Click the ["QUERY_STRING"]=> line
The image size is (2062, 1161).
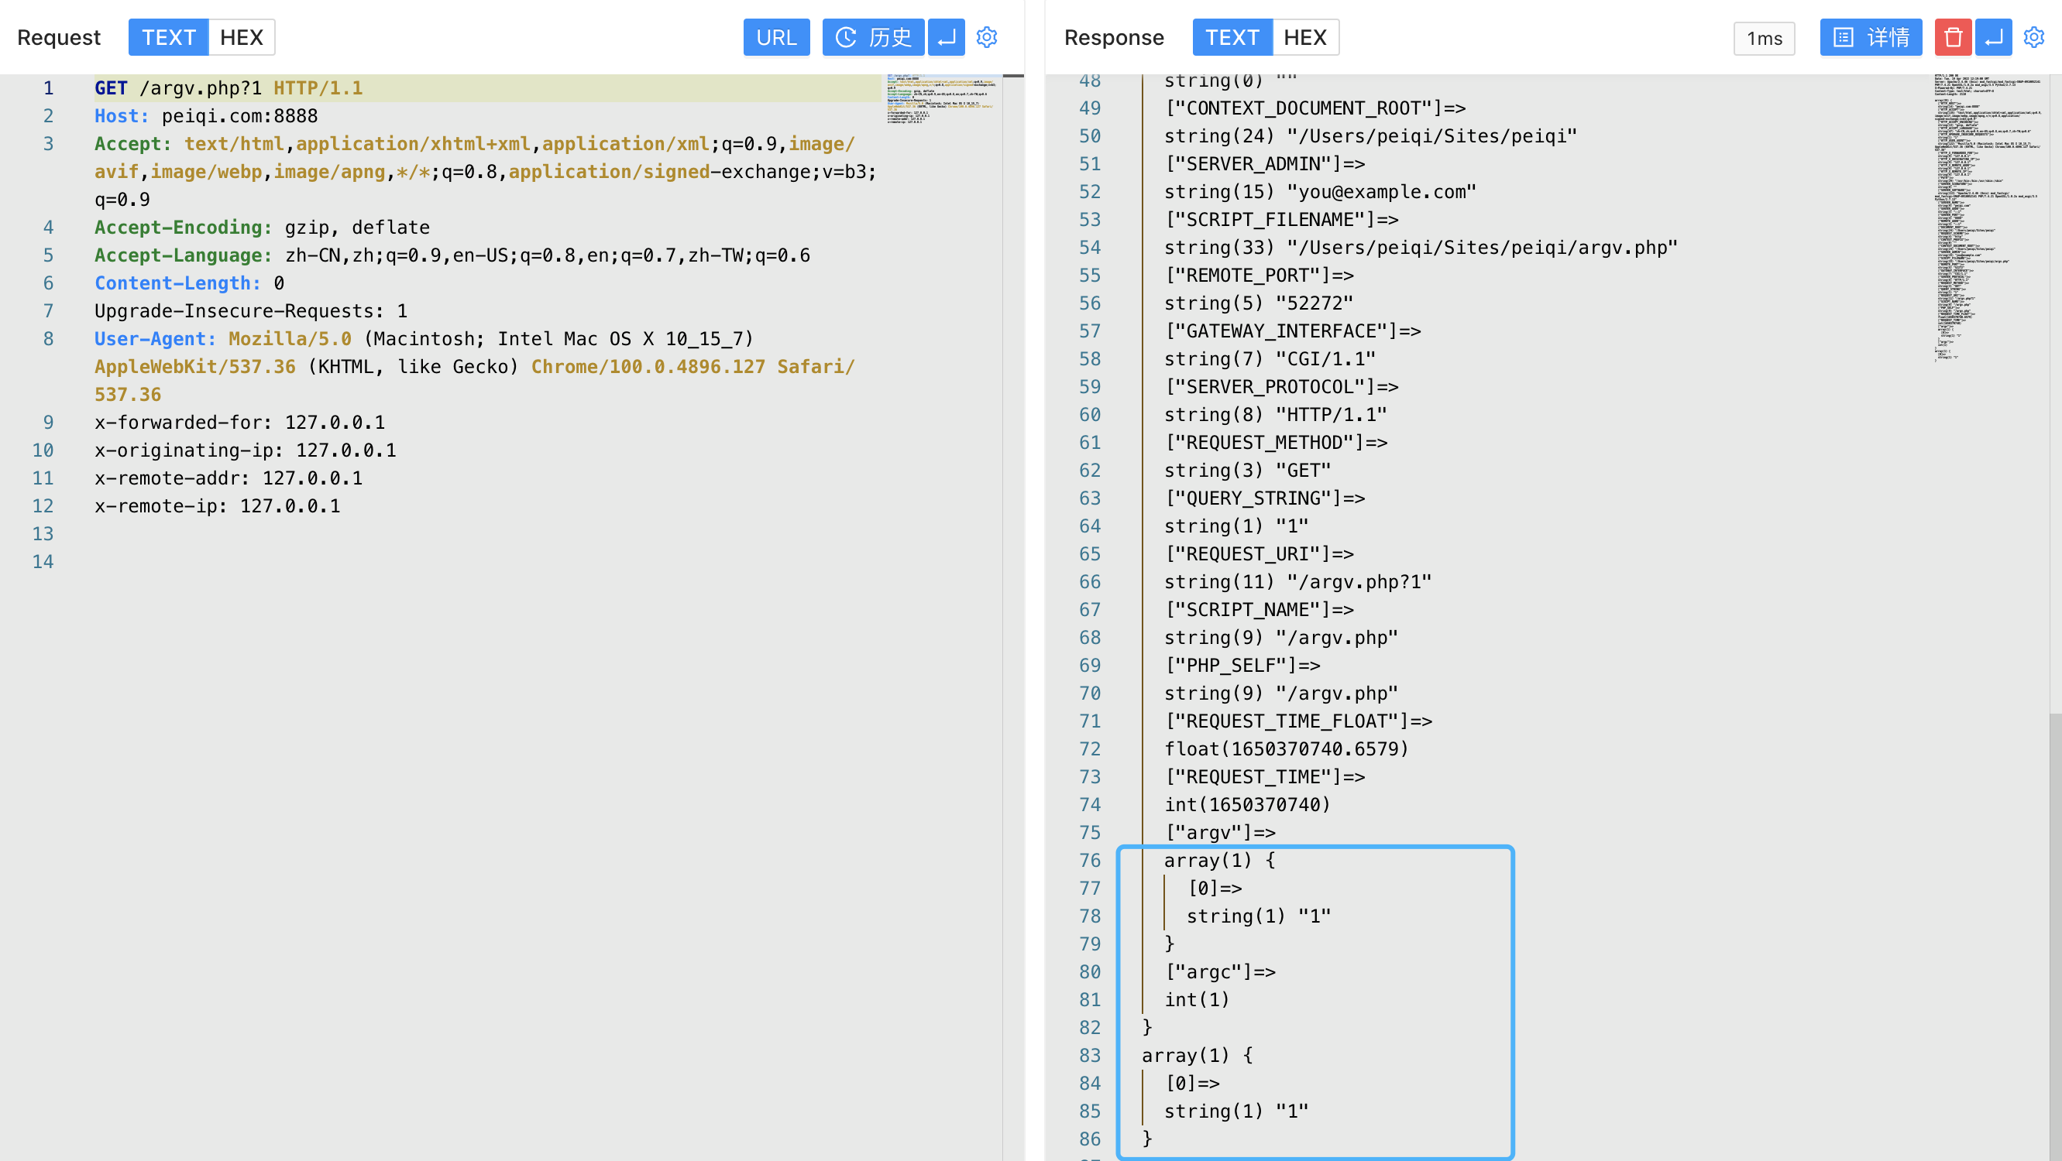click(x=1265, y=499)
